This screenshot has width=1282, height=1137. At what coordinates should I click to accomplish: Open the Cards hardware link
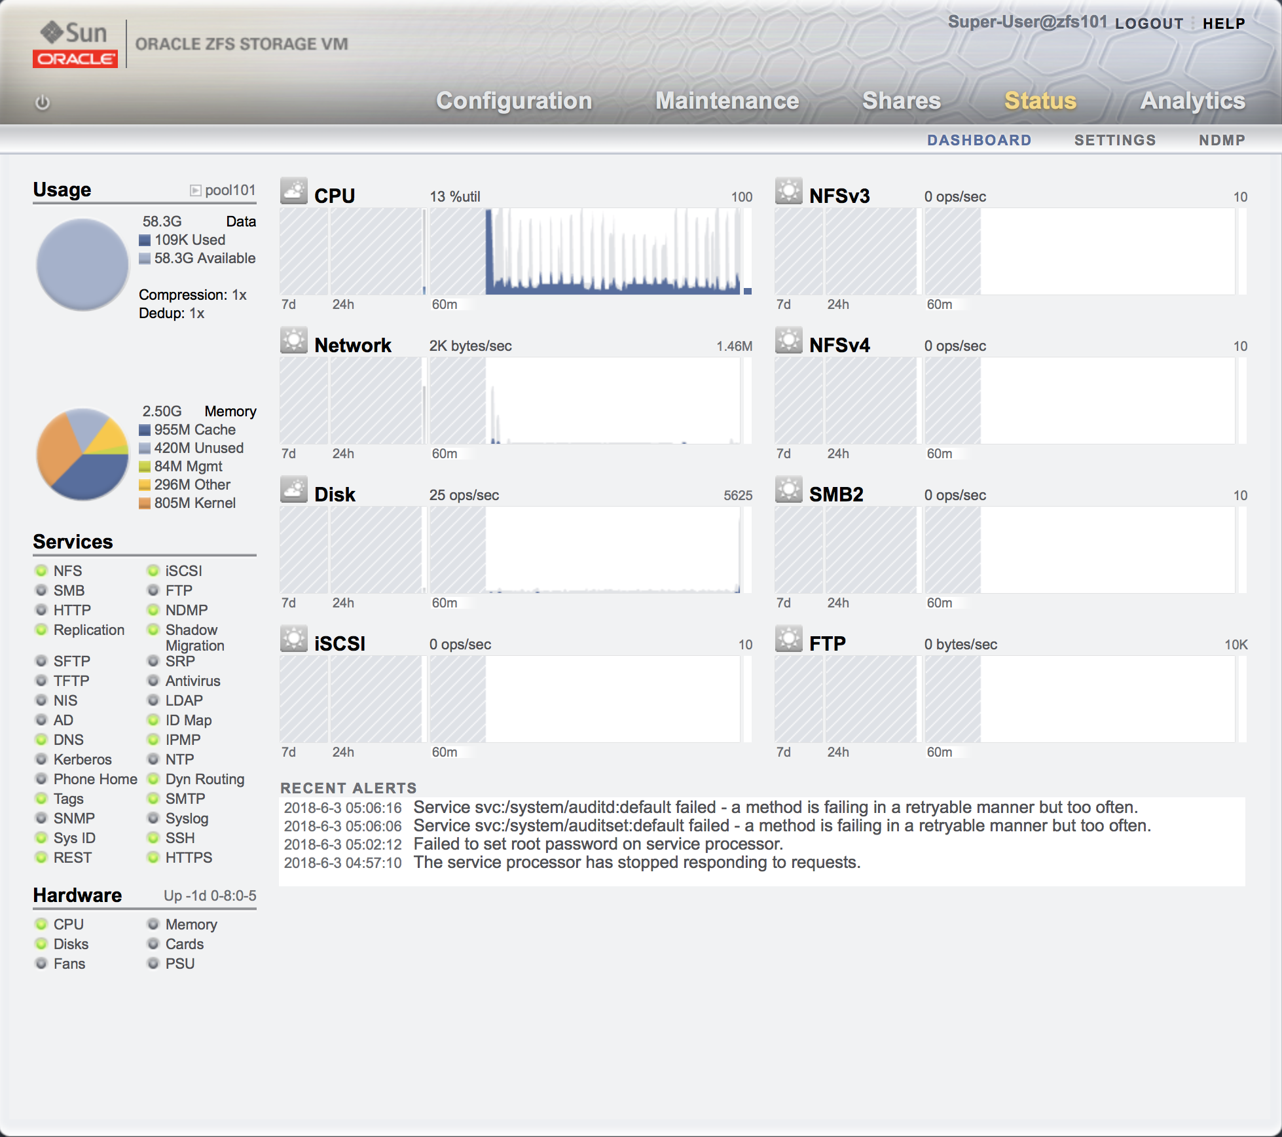[185, 944]
